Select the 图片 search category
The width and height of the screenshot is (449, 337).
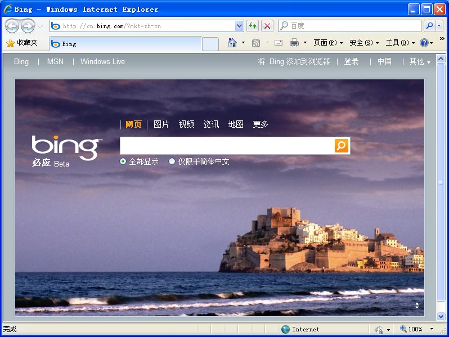coord(161,124)
